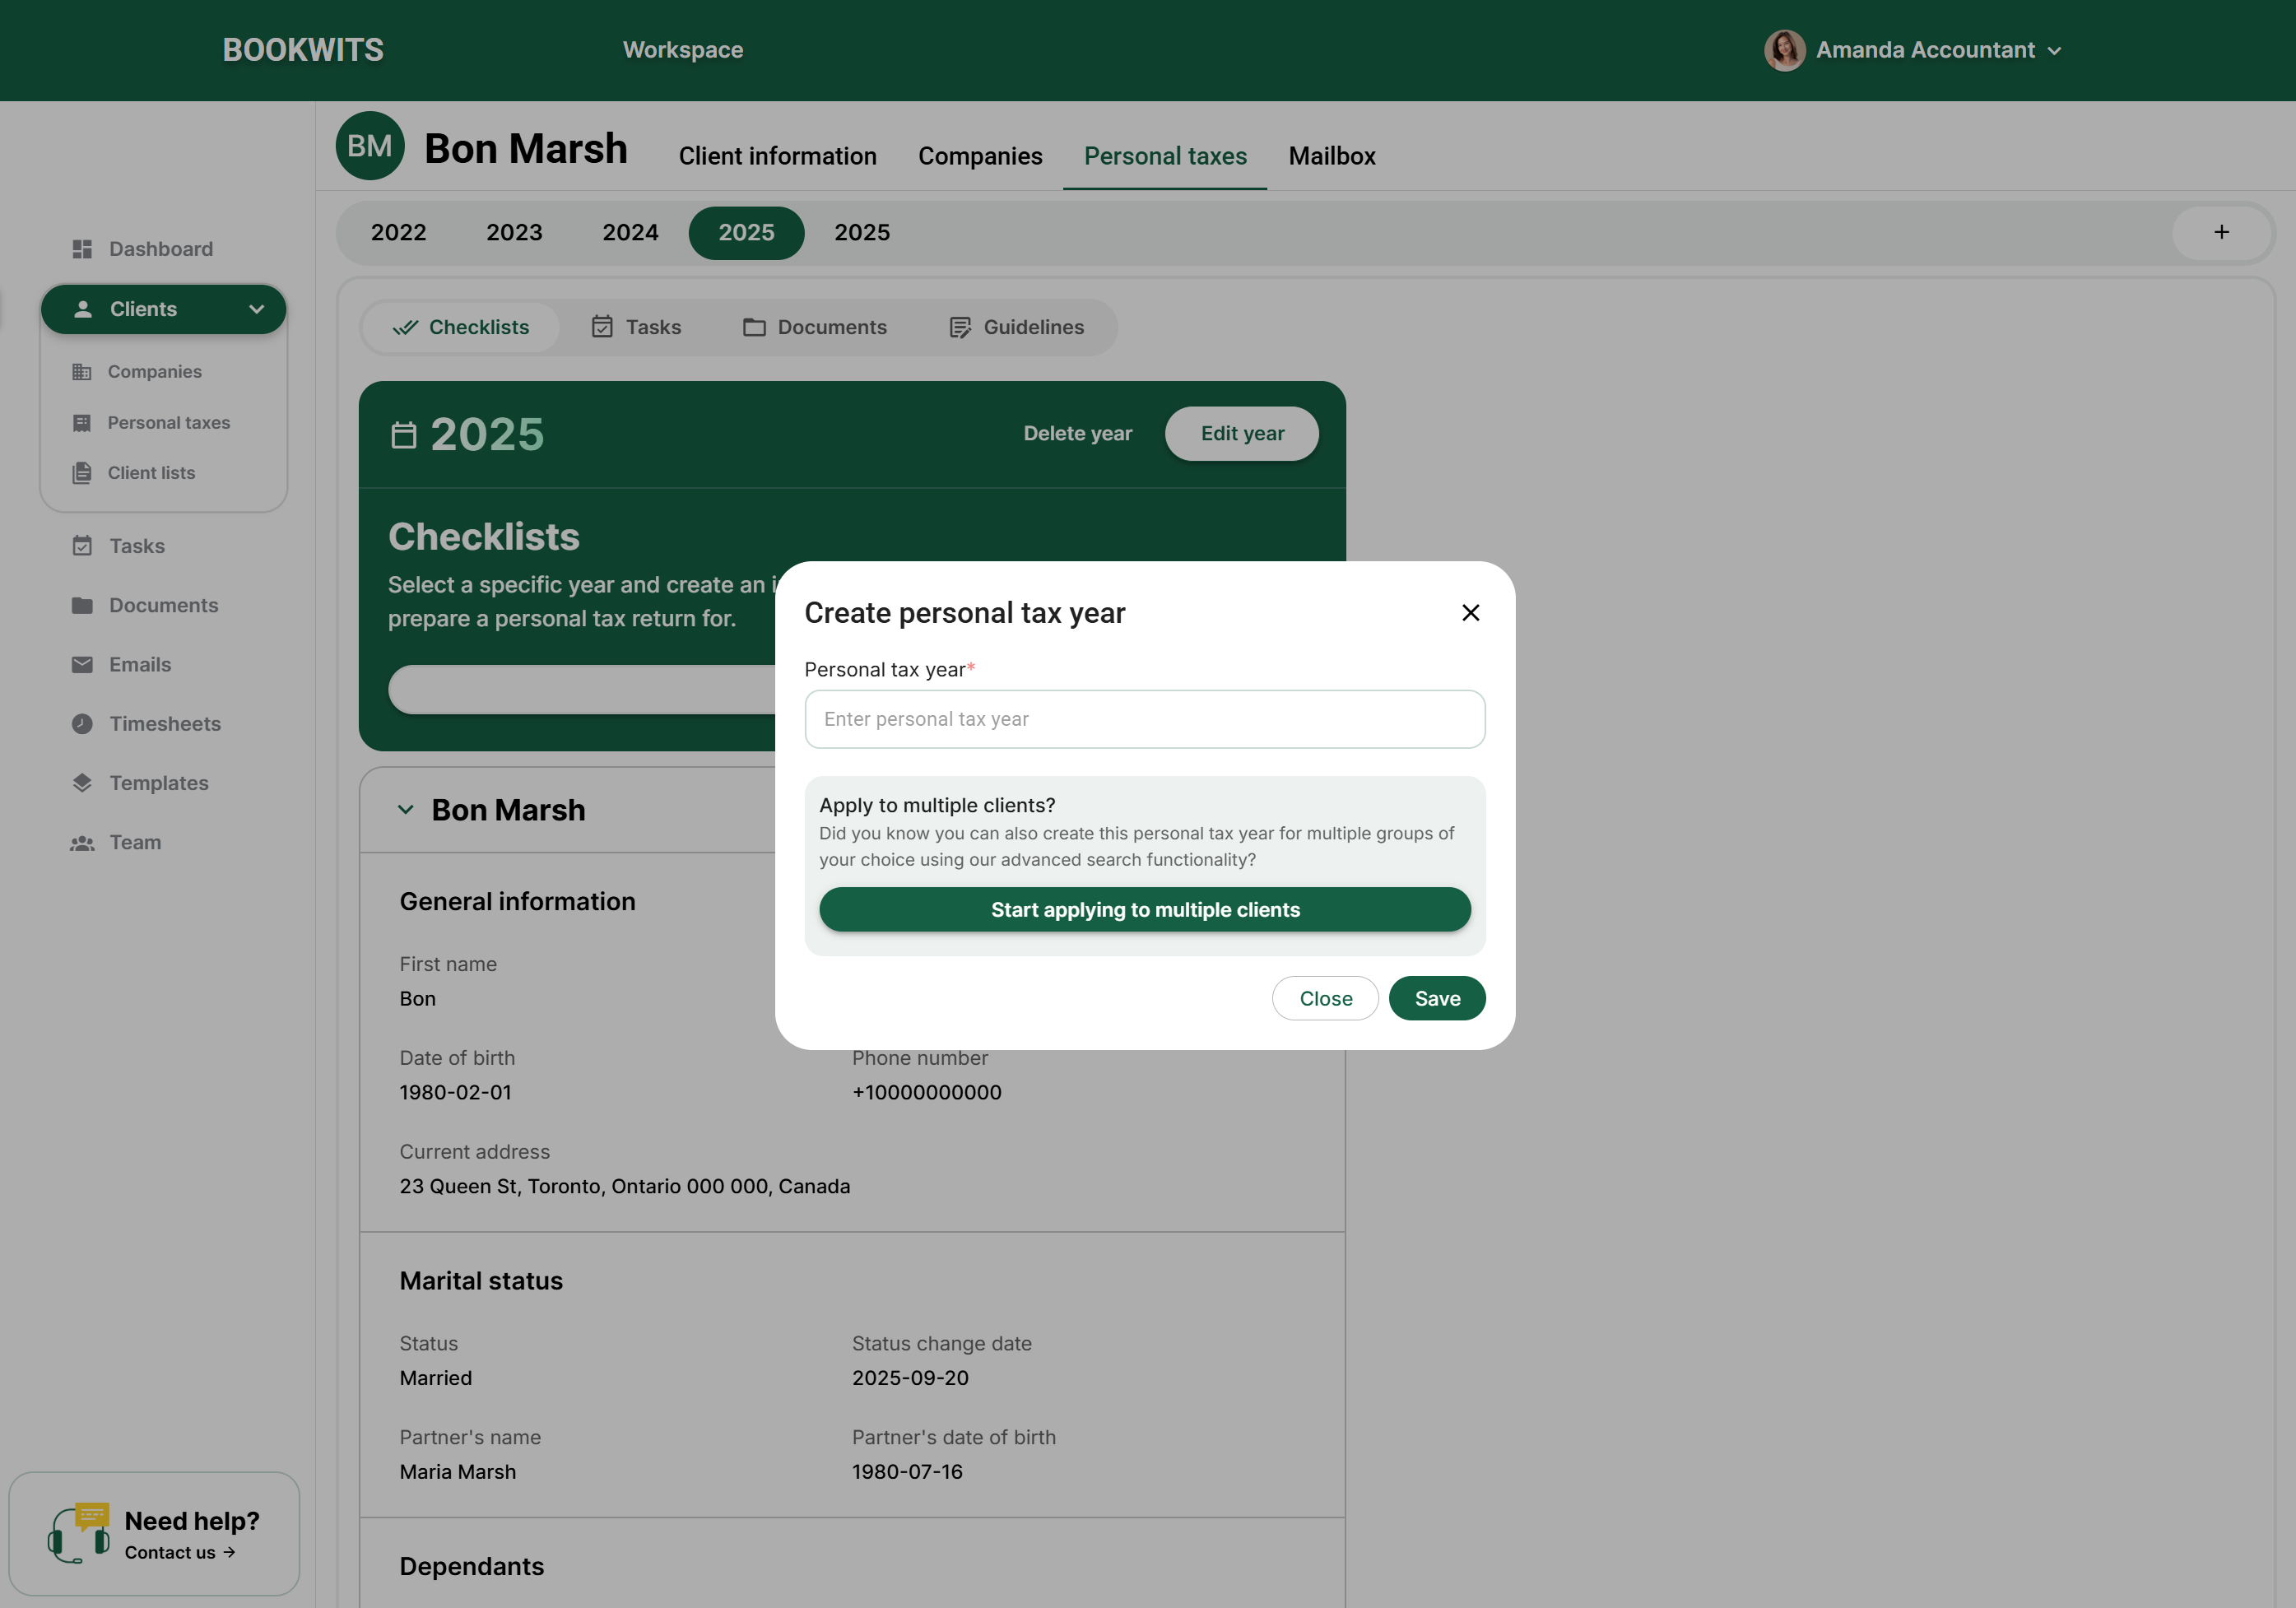Screen dimensions: 2296x1608
Task: Switch to the Mailbox tab
Action: tap(1331, 156)
